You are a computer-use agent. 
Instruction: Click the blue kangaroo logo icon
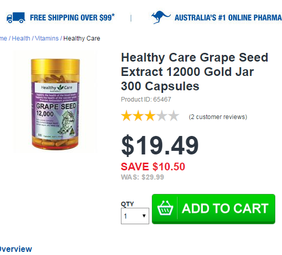[x=161, y=17]
